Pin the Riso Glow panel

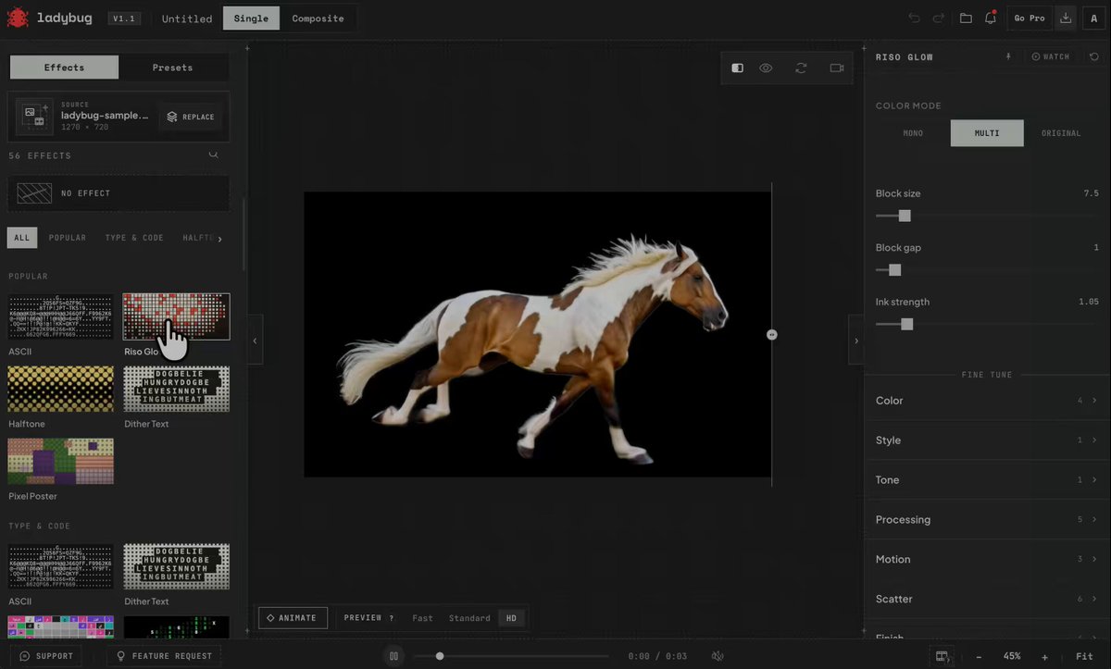pos(1009,56)
